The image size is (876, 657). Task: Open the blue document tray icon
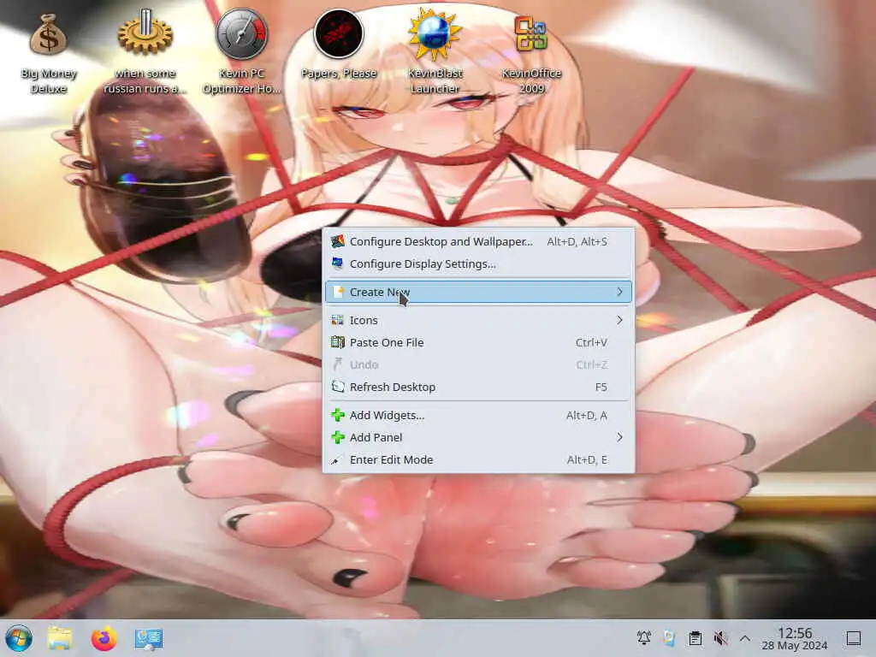[669, 637]
